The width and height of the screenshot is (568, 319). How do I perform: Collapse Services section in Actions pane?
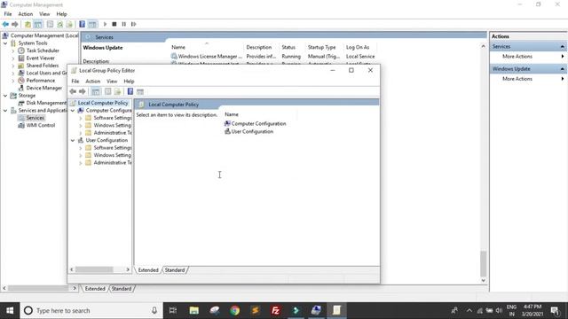pyautogui.click(x=562, y=47)
